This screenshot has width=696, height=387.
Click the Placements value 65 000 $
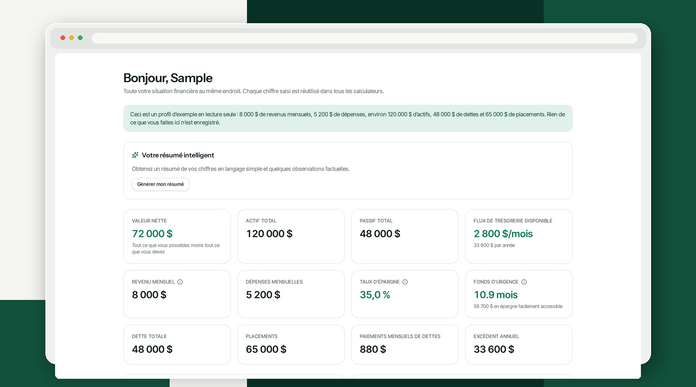266,349
